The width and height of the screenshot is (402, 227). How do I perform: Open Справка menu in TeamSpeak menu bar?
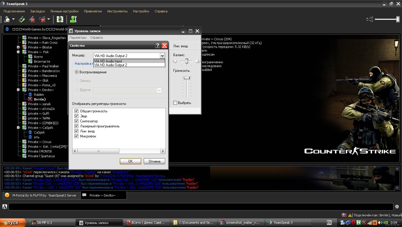click(x=161, y=11)
